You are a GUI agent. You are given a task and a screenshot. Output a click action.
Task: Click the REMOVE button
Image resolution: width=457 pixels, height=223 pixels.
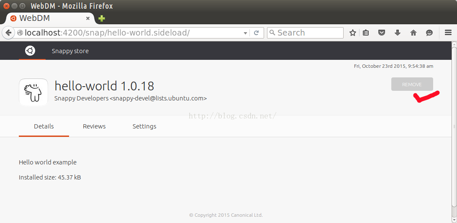point(412,84)
